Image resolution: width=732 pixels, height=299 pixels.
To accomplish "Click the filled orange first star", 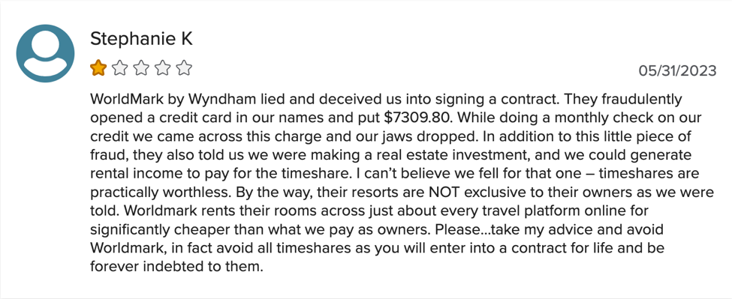I will (x=98, y=68).
